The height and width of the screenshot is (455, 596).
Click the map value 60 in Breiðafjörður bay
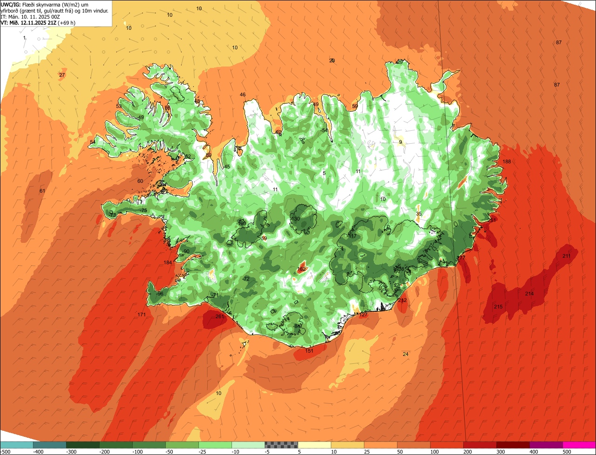pos(140,181)
